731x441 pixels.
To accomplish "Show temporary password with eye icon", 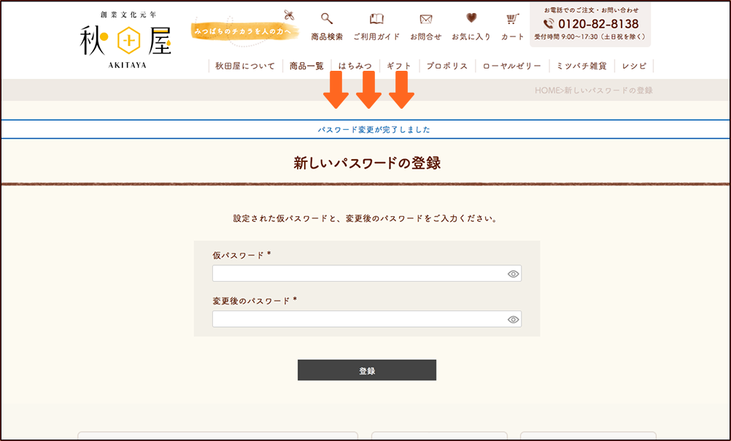I will click(x=513, y=274).
